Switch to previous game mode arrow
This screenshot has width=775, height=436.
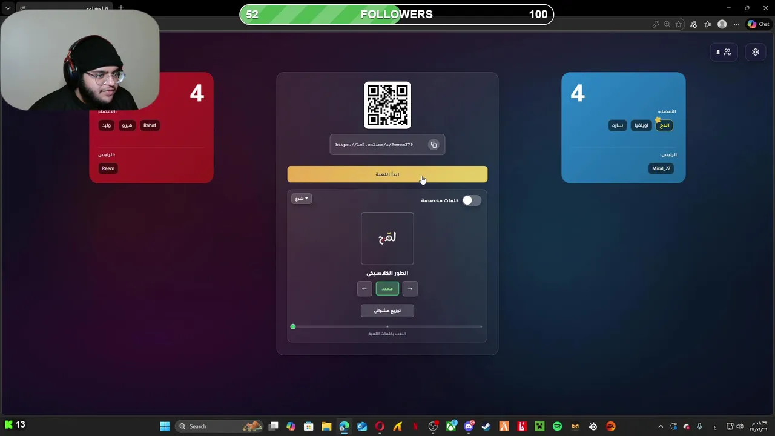(364, 289)
